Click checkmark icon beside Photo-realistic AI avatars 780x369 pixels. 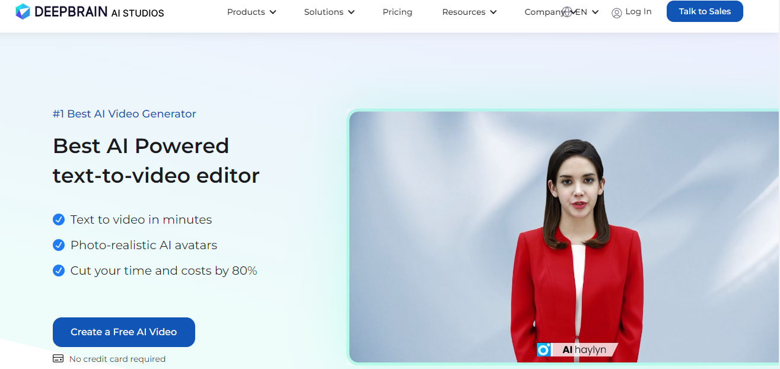[59, 245]
